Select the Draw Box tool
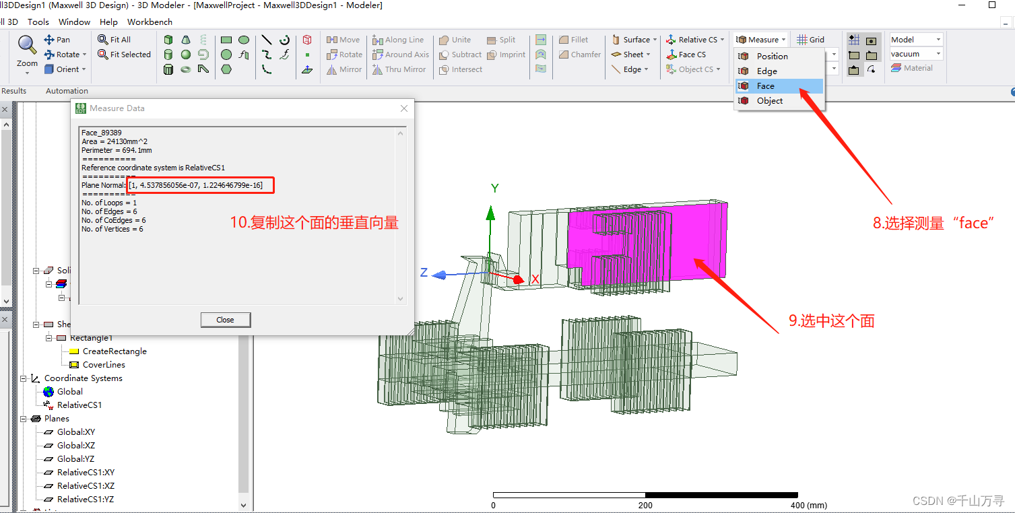 [168, 40]
